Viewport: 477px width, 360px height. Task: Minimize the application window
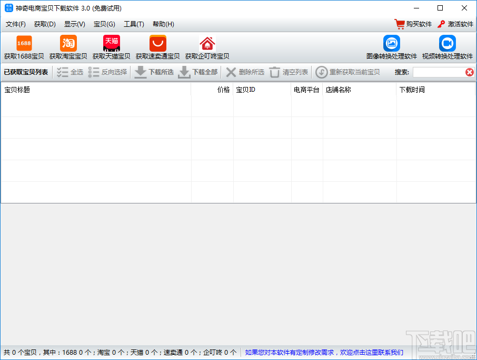tap(416, 8)
